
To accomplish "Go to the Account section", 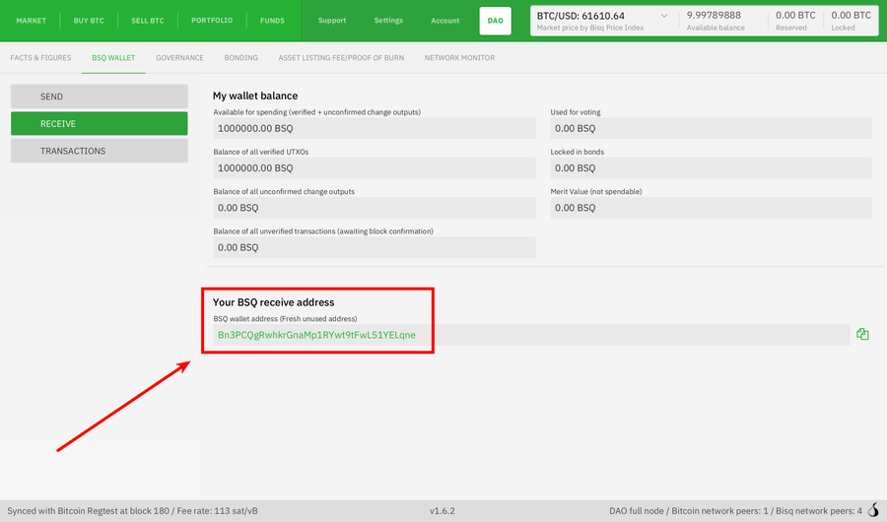I will coord(444,21).
